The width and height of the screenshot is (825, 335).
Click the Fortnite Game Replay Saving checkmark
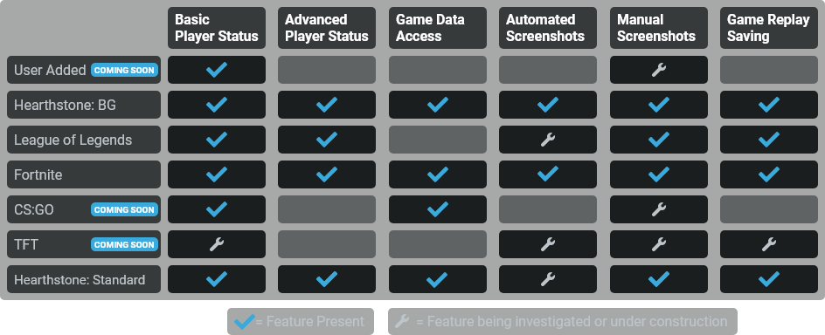(x=769, y=174)
